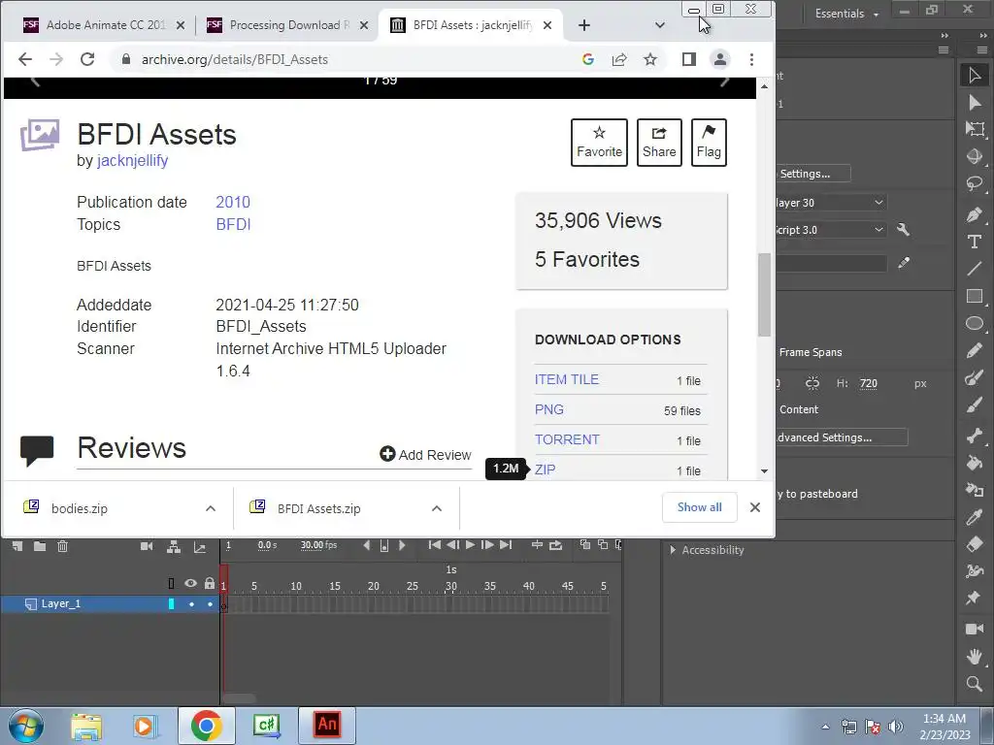Screen dimensions: 994x745
Task: Select the Subselection tool in Animate
Action: (x=975, y=103)
